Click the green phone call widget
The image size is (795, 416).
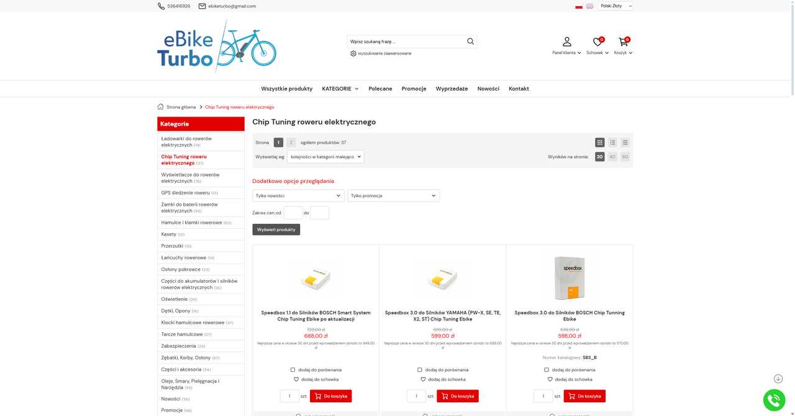tap(774, 400)
